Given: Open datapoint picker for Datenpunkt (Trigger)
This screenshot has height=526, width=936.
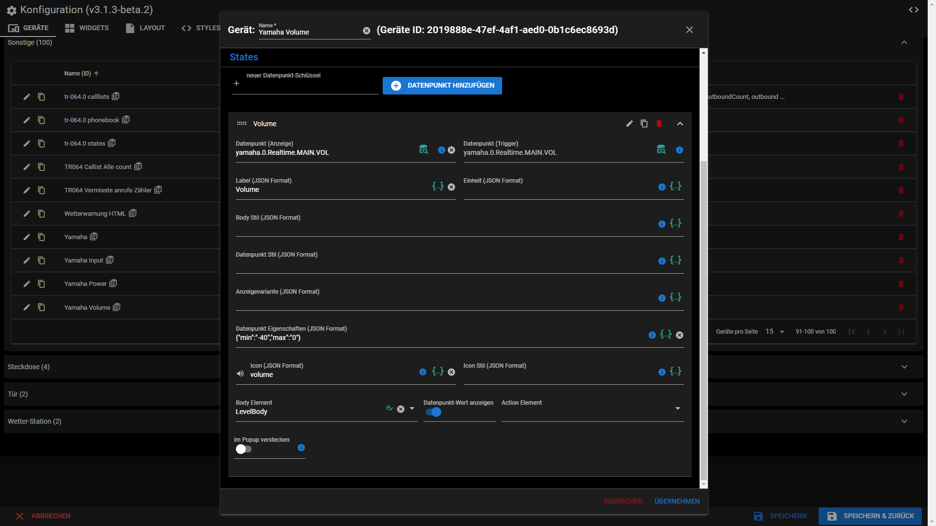Looking at the screenshot, I should pyautogui.click(x=661, y=150).
